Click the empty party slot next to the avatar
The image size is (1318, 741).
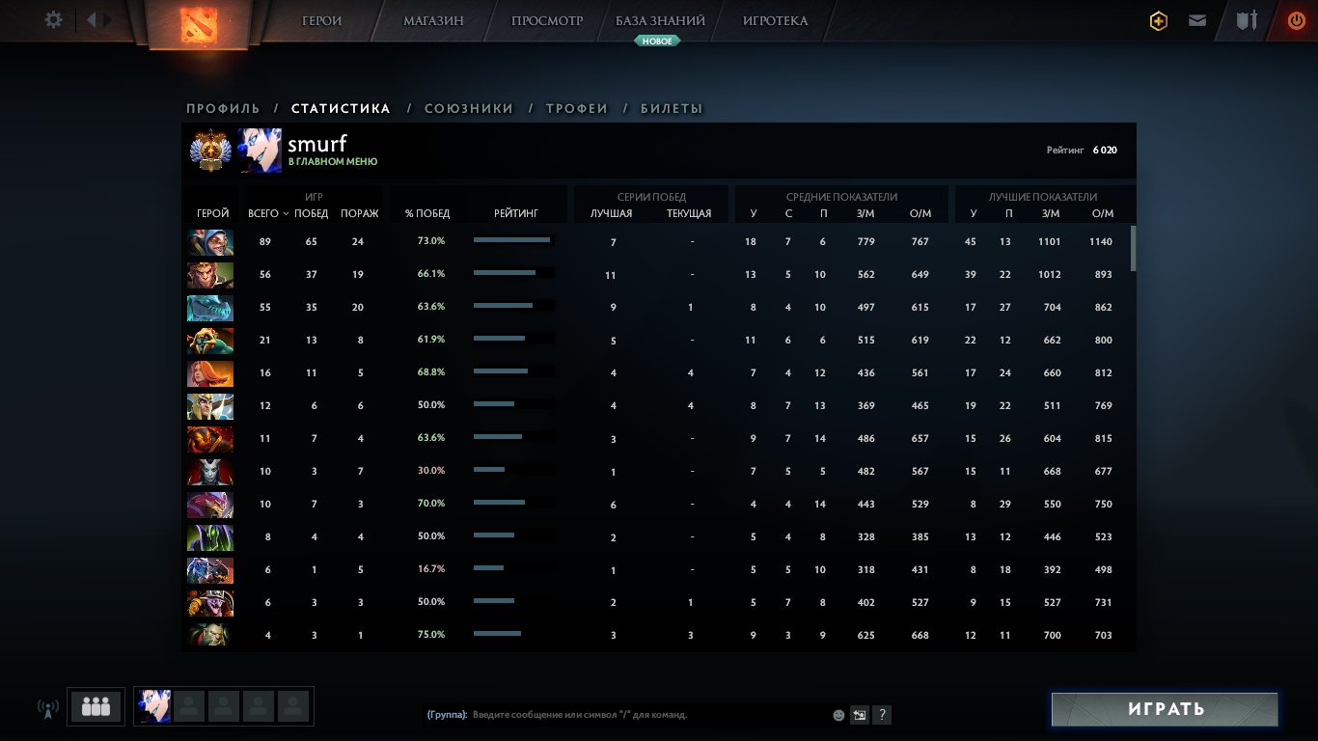click(189, 706)
